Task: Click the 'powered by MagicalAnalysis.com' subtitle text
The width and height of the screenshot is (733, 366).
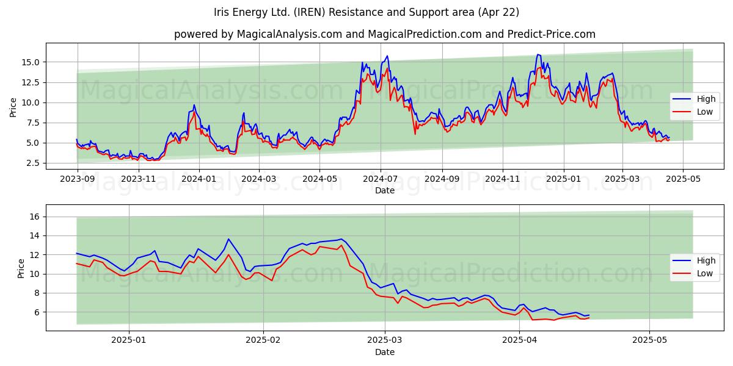Action: (x=258, y=34)
